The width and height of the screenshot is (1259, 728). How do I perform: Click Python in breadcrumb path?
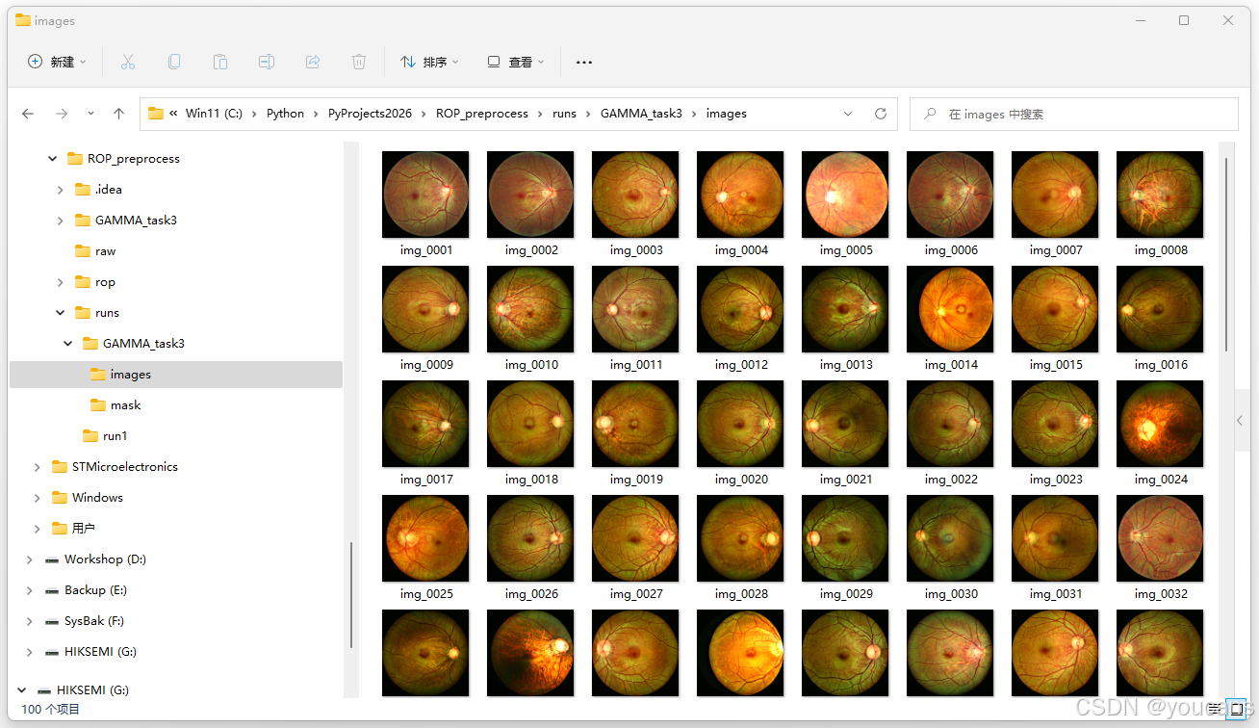285,114
